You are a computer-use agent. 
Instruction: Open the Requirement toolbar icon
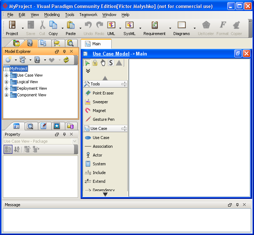(x=154, y=25)
